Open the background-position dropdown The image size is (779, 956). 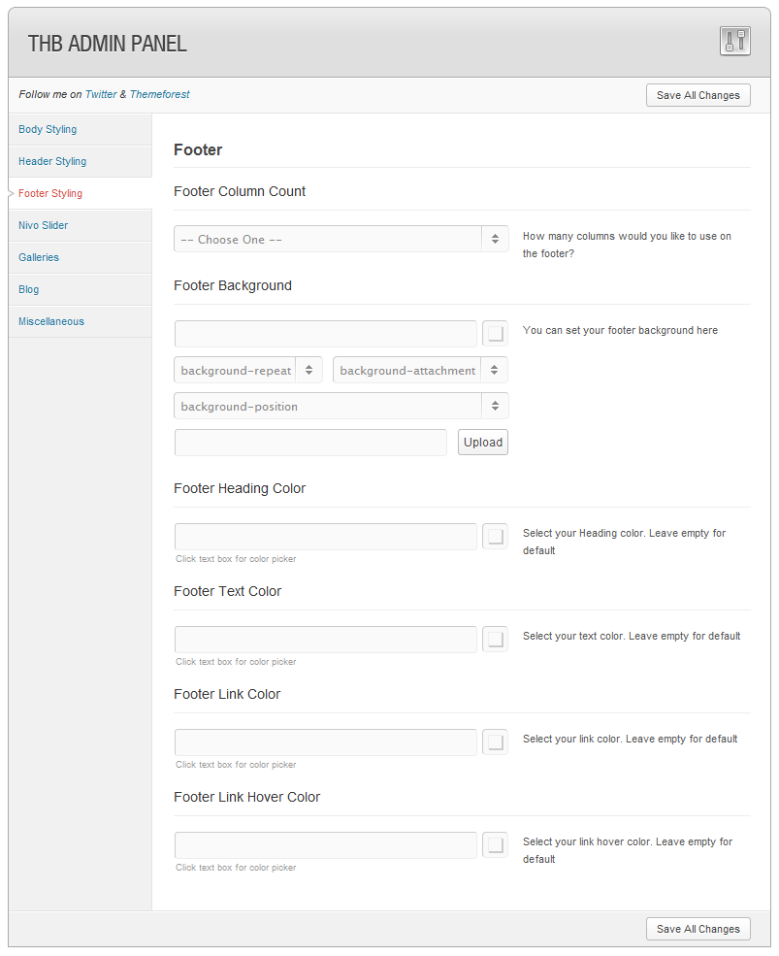(x=341, y=406)
